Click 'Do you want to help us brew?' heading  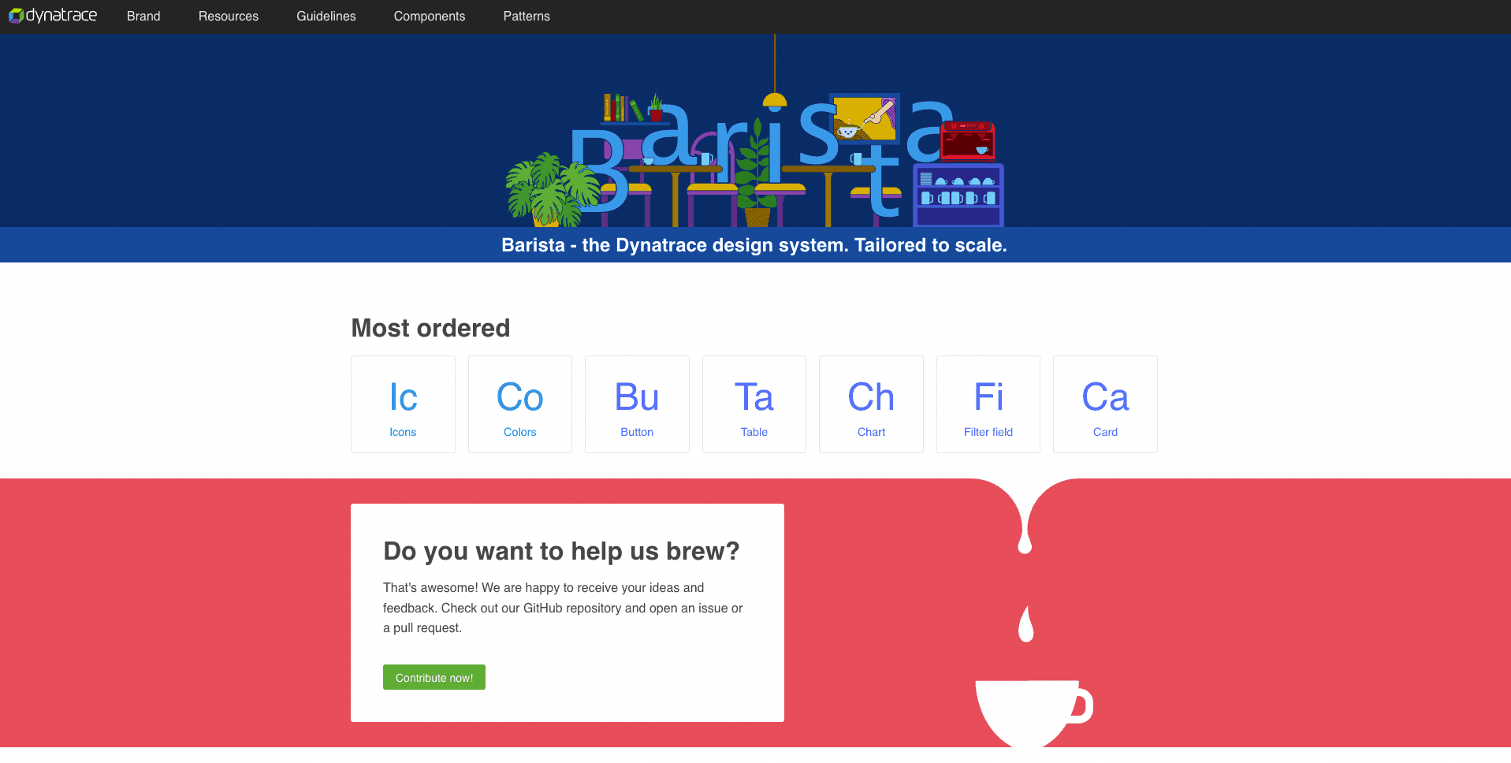click(x=561, y=551)
